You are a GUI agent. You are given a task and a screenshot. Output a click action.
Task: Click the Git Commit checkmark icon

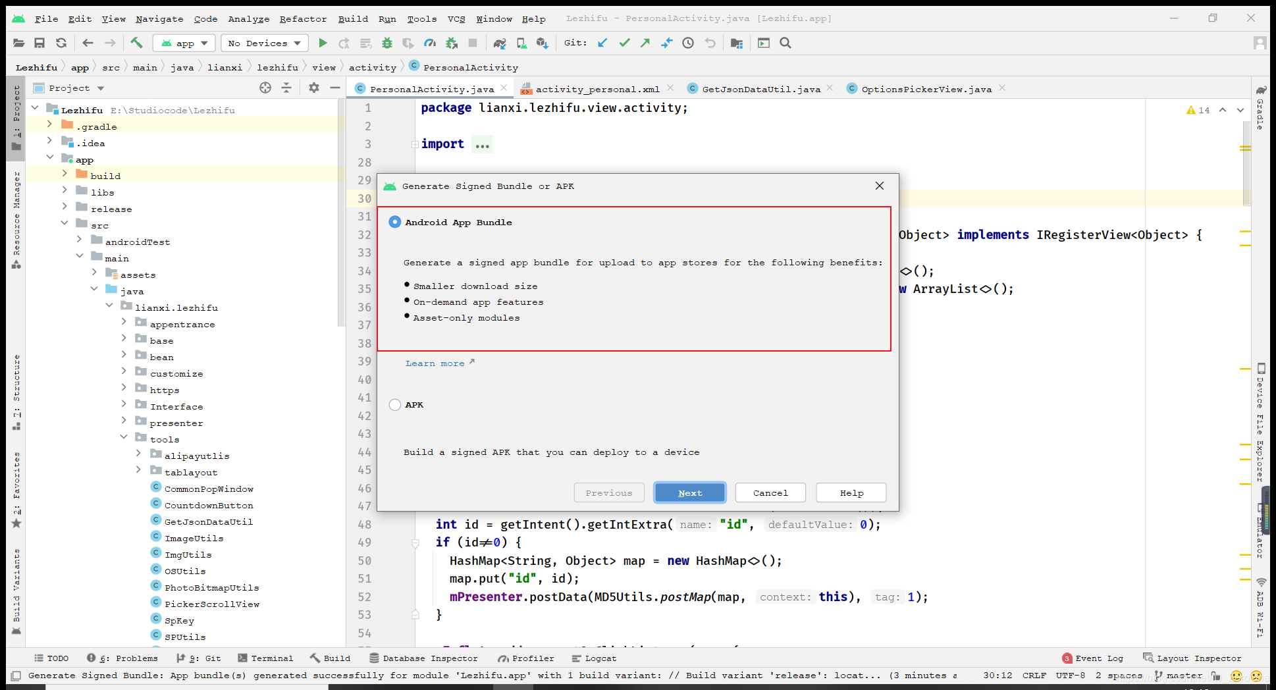[x=624, y=43]
